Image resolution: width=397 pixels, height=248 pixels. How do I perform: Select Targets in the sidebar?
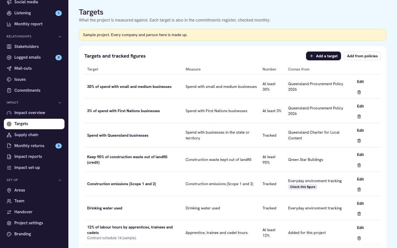pyautogui.click(x=34, y=124)
